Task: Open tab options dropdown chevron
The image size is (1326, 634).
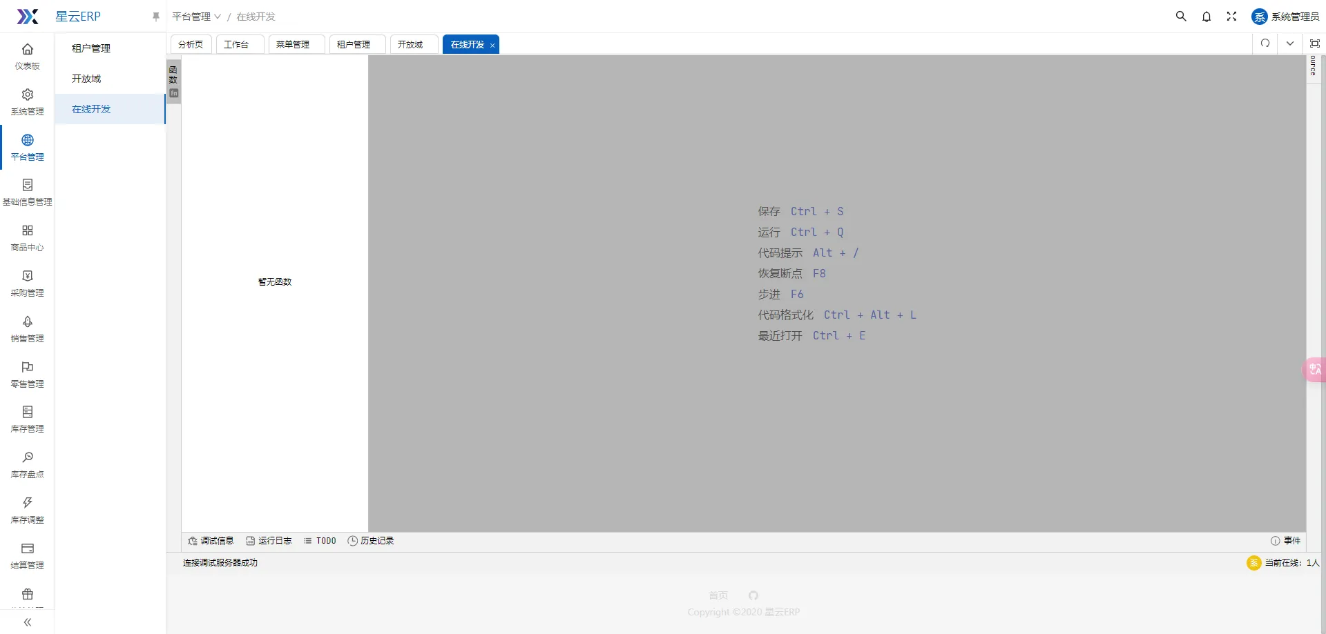Action: click(x=1290, y=43)
